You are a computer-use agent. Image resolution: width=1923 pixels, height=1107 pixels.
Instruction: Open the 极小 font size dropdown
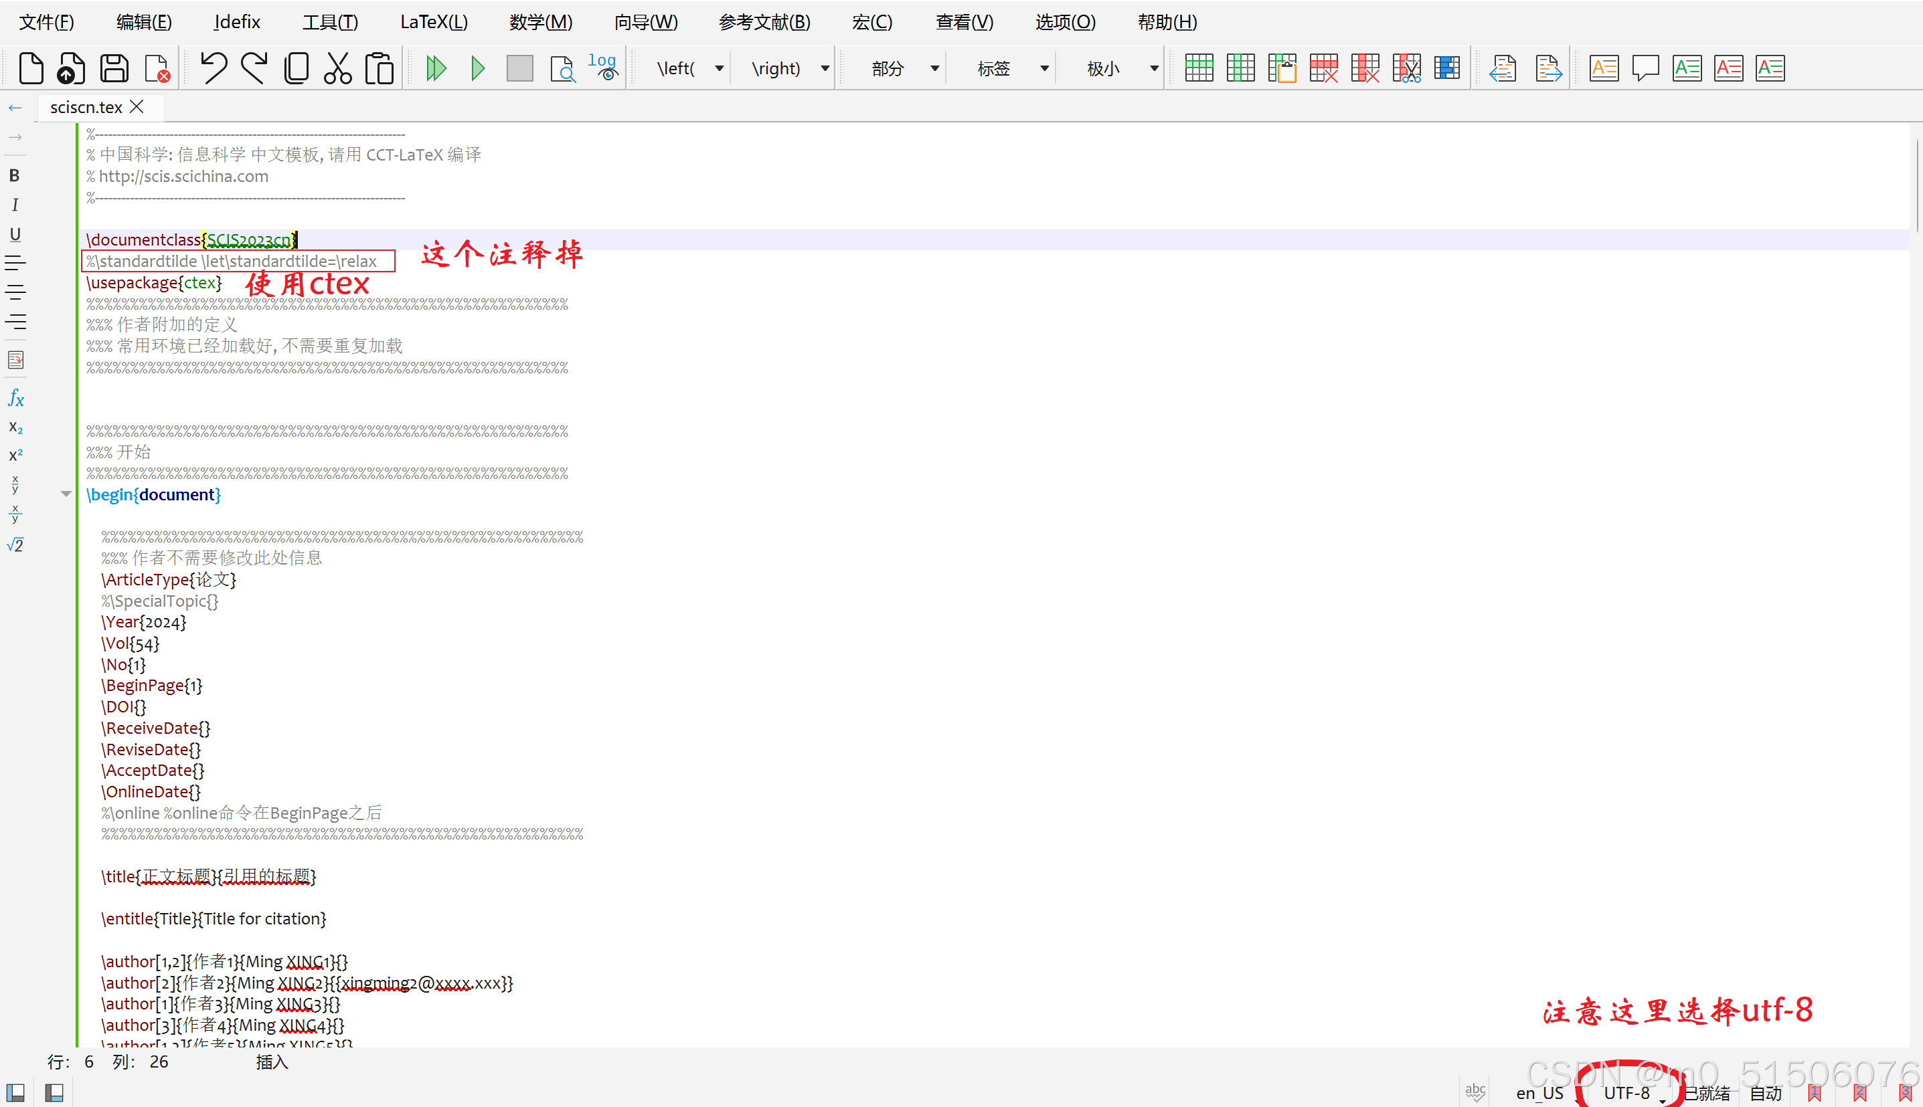tap(1154, 68)
